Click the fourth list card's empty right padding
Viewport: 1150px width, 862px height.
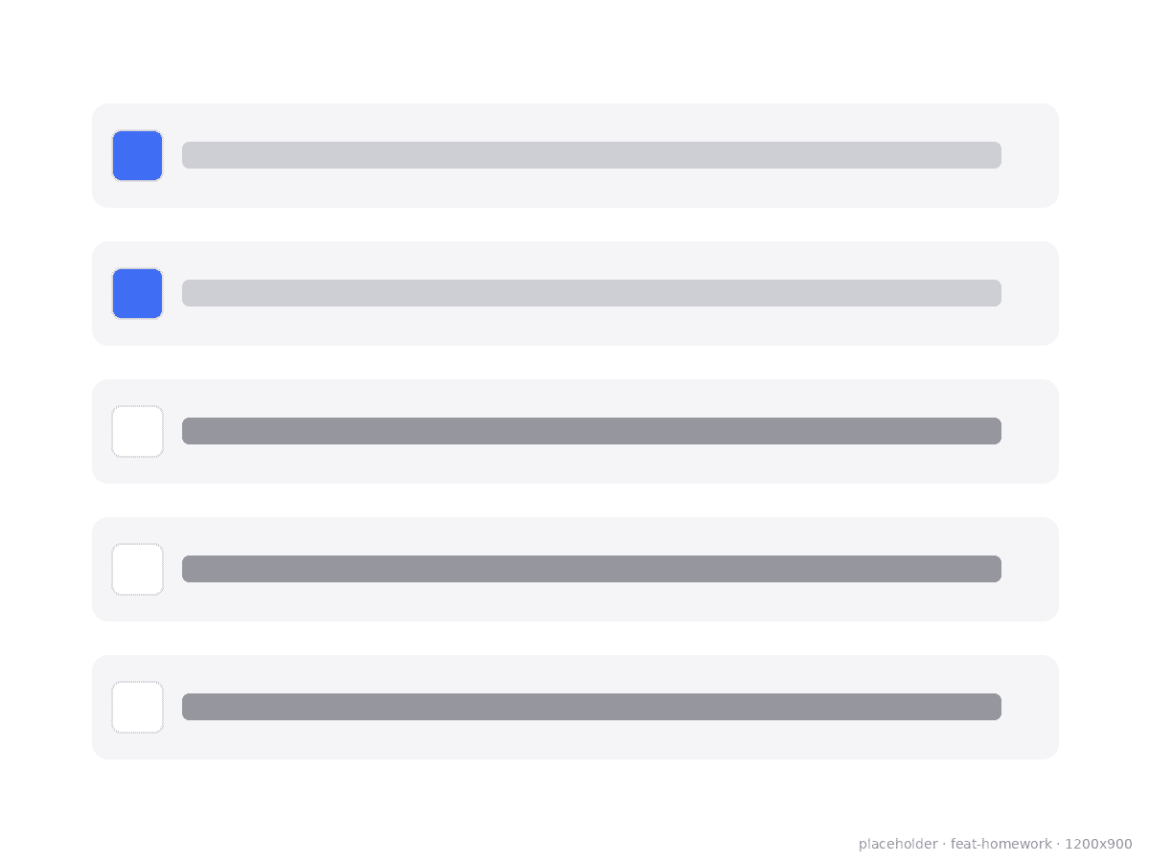[x=1030, y=569]
